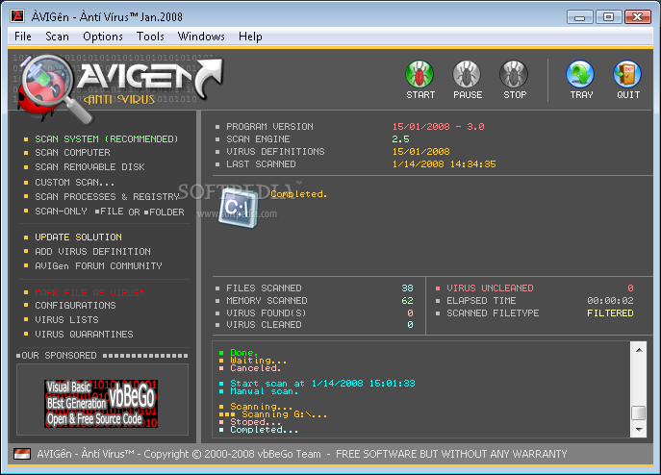The width and height of the screenshot is (661, 475).
Task: Open Virus Quarantines
Action: (x=84, y=335)
